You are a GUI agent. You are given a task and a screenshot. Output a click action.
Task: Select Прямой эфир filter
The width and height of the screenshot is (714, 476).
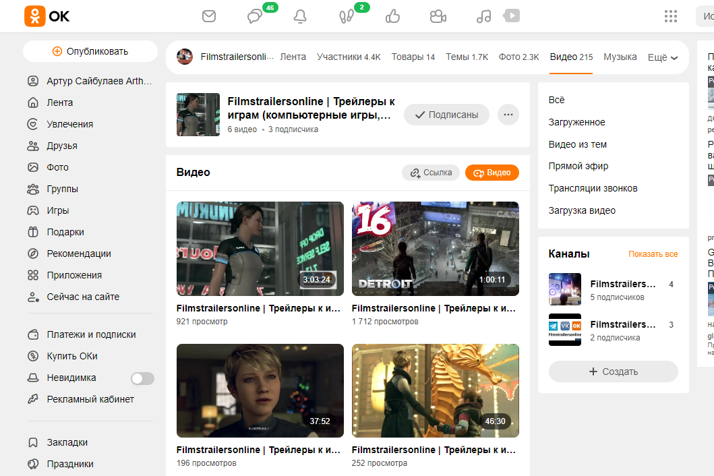tap(578, 166)
